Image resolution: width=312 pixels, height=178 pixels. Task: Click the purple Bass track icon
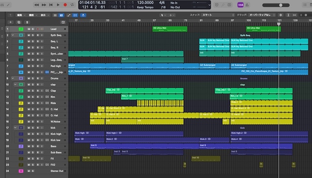pos(21,146)
